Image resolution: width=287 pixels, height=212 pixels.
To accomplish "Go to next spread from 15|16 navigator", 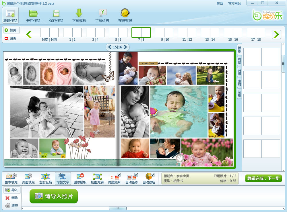I will tap(126, 47).
